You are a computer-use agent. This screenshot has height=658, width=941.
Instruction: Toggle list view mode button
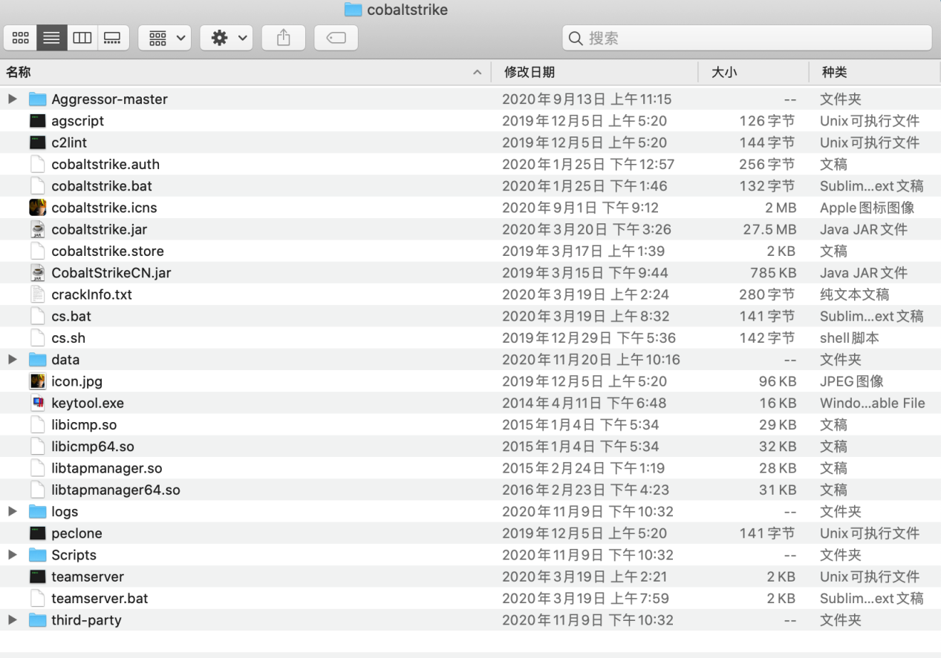(x=51, y=38)
